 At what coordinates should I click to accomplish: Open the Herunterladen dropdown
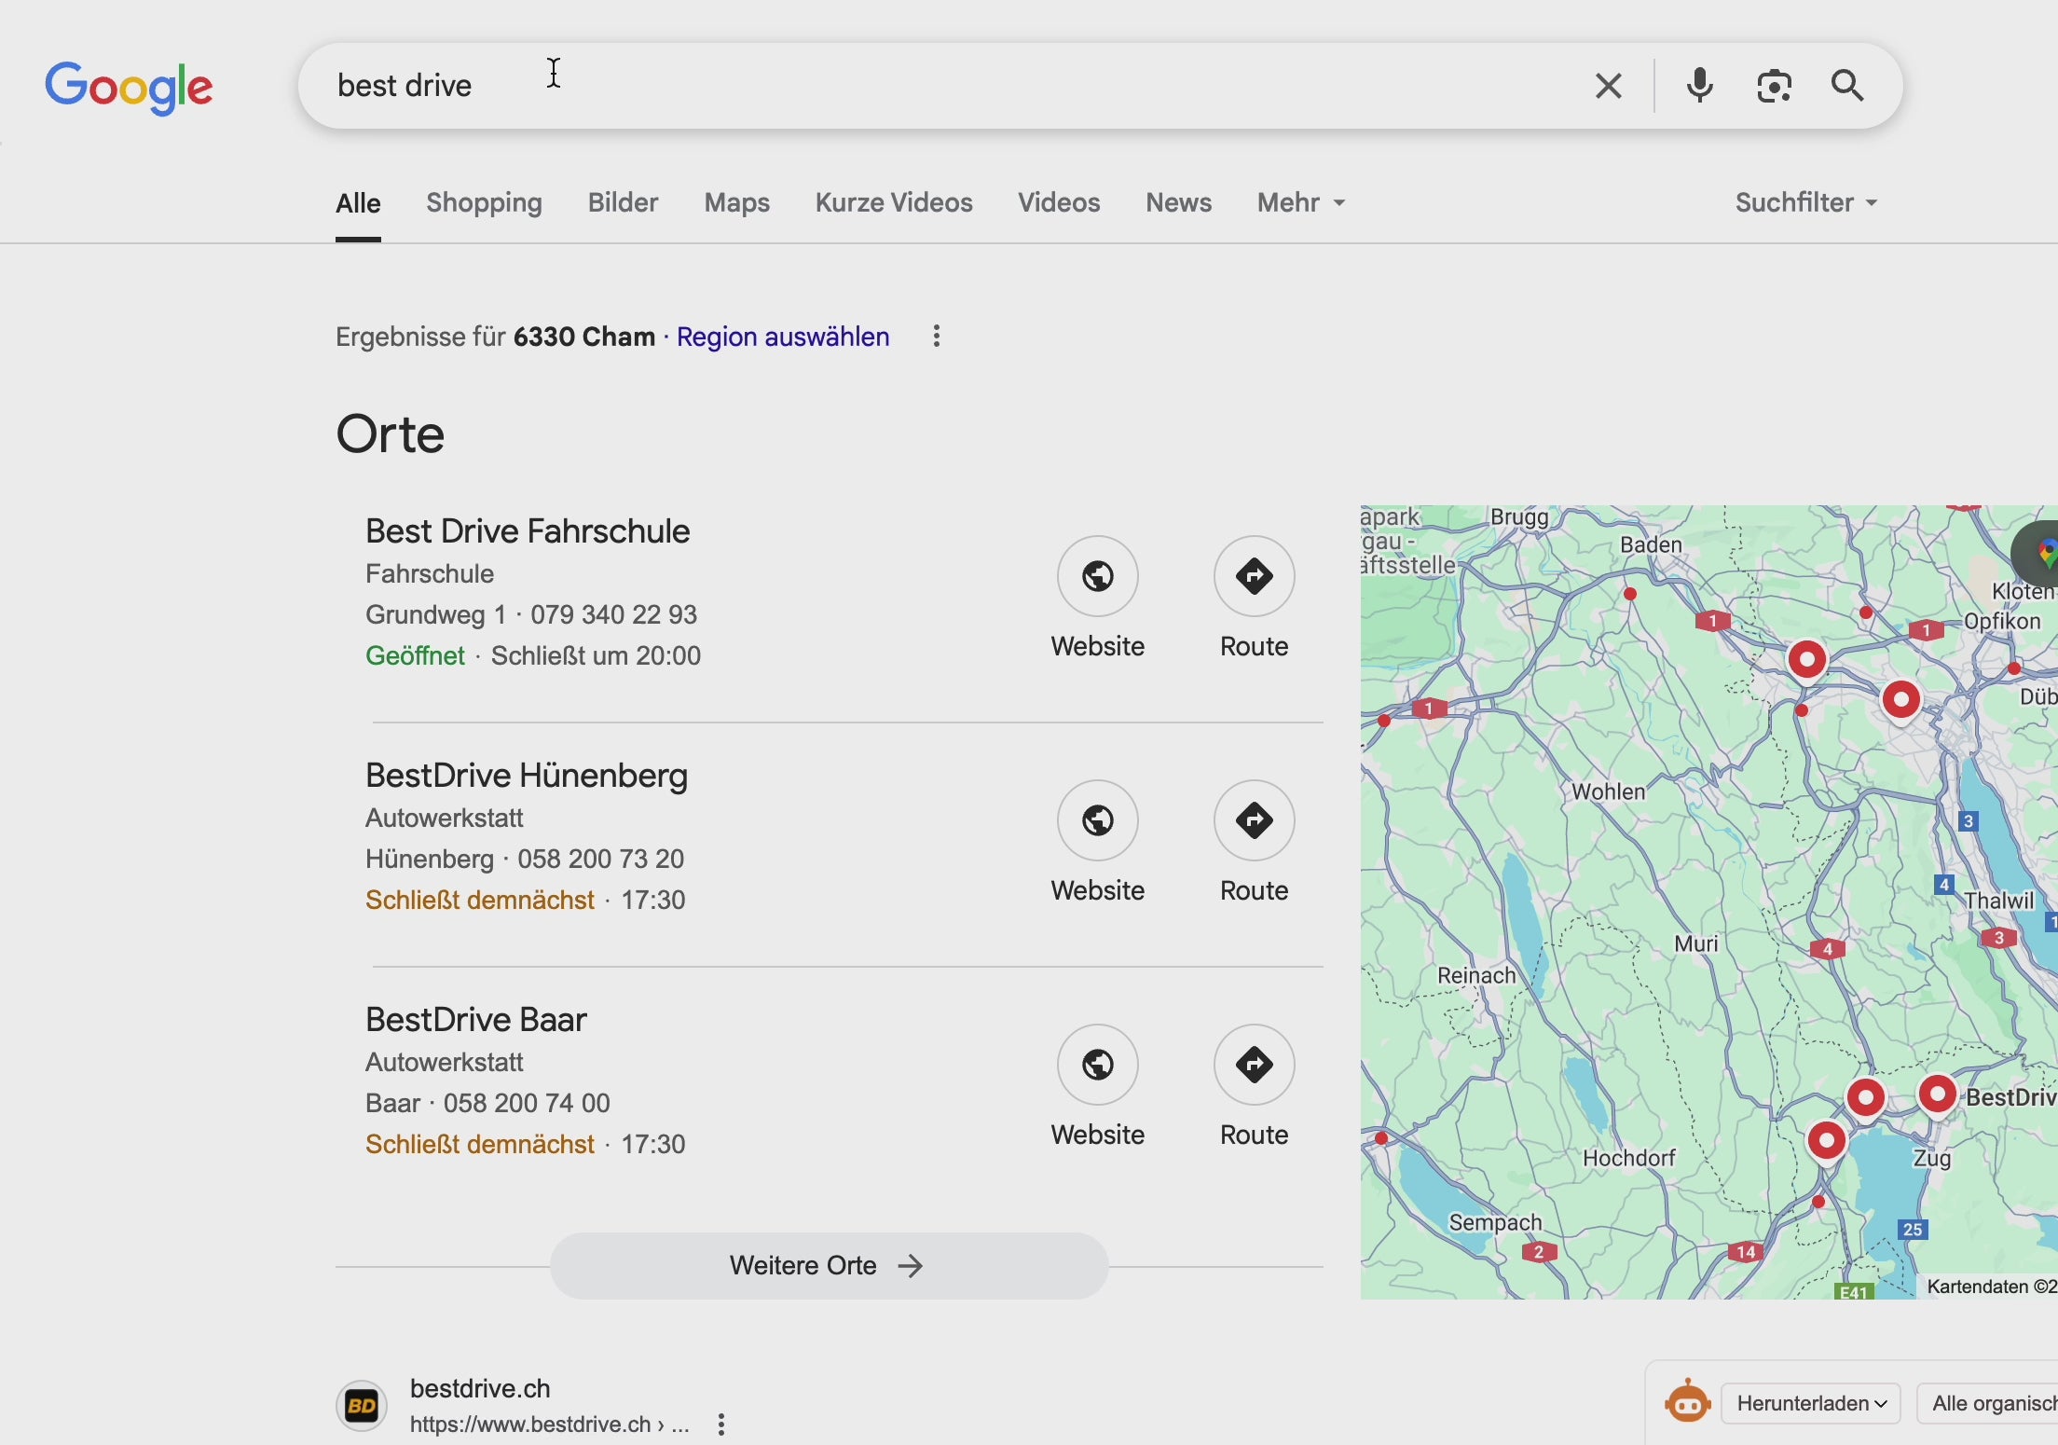1811,1404
